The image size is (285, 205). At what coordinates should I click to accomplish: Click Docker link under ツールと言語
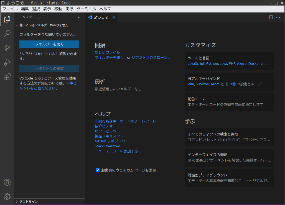[254, 64]
